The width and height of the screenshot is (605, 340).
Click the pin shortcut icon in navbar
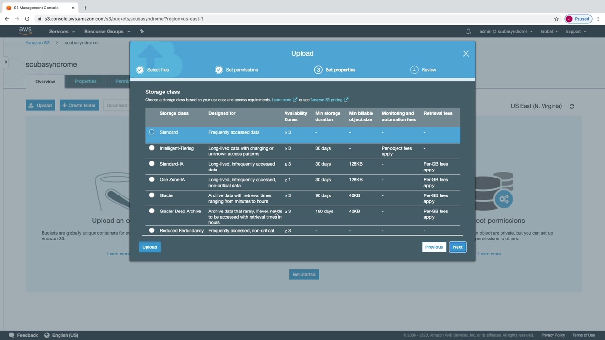click(x=142, y=31)
